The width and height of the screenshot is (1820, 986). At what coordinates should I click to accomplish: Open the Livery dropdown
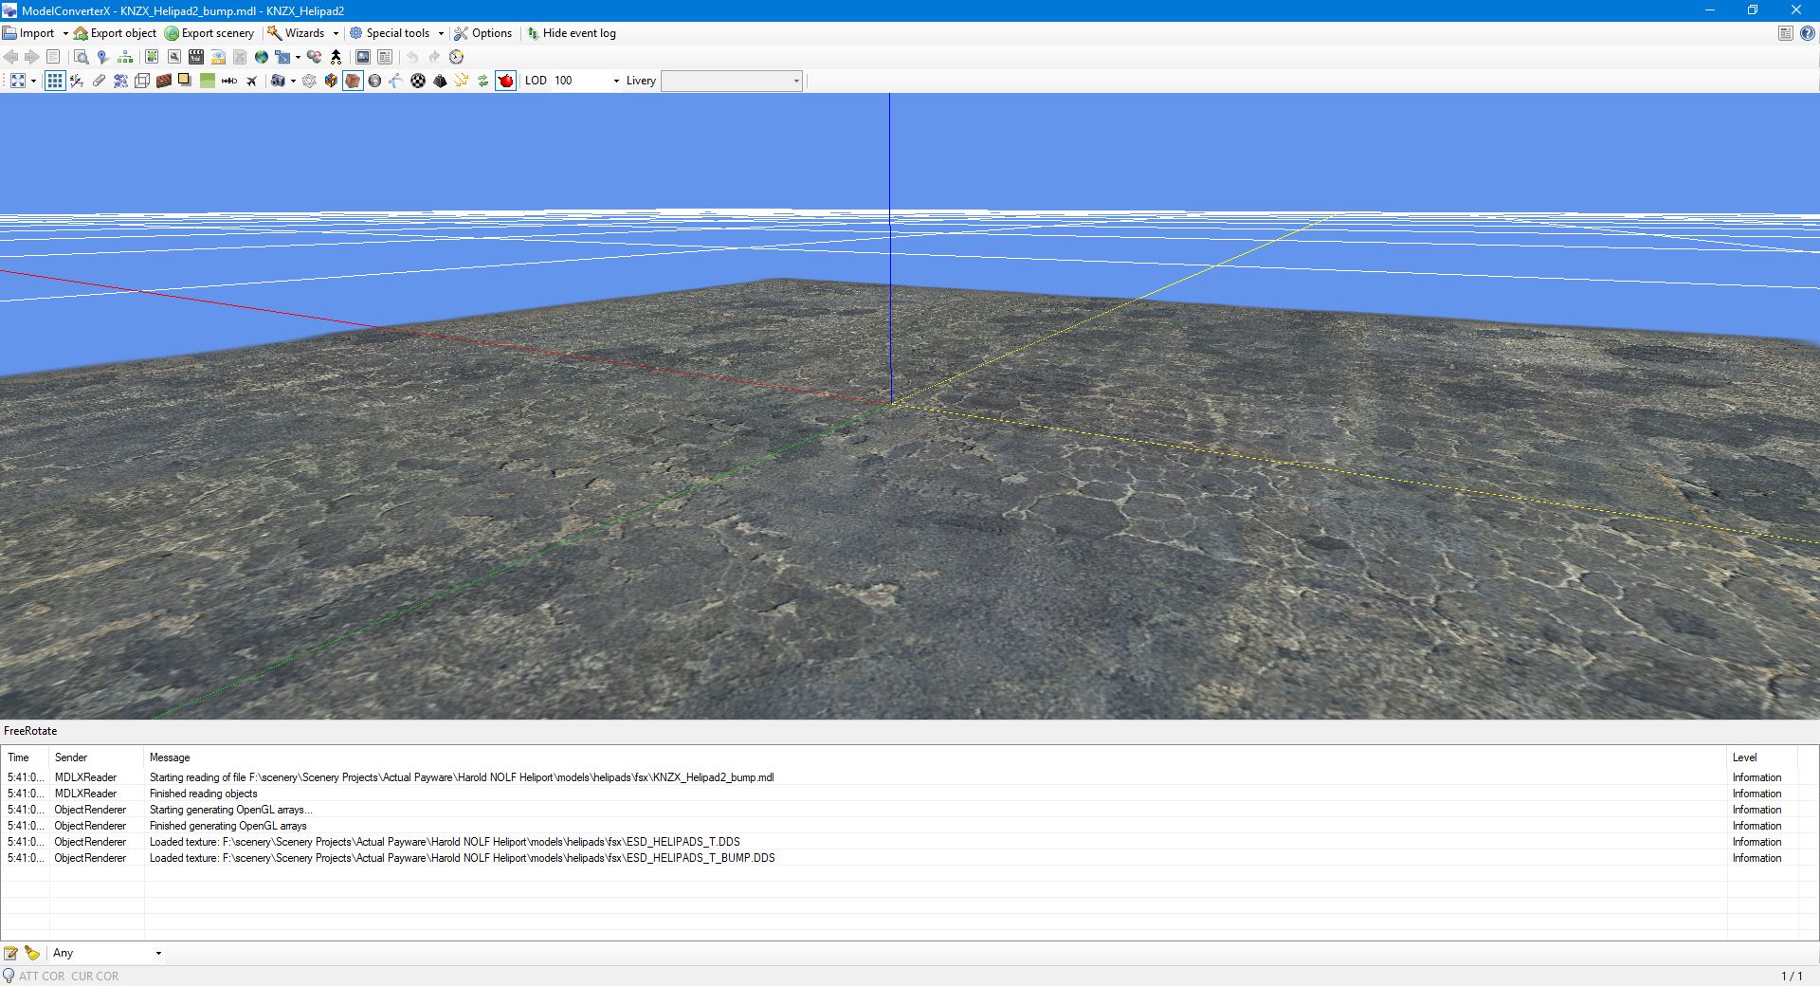click(795, 82)
